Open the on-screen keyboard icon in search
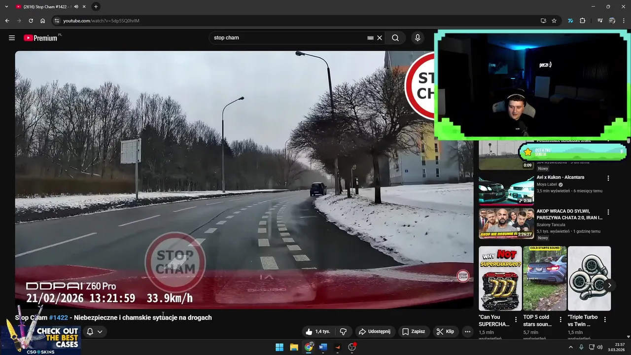Image resolution: width=631 pixels, height=355 pixels. (x=370, y=38)
